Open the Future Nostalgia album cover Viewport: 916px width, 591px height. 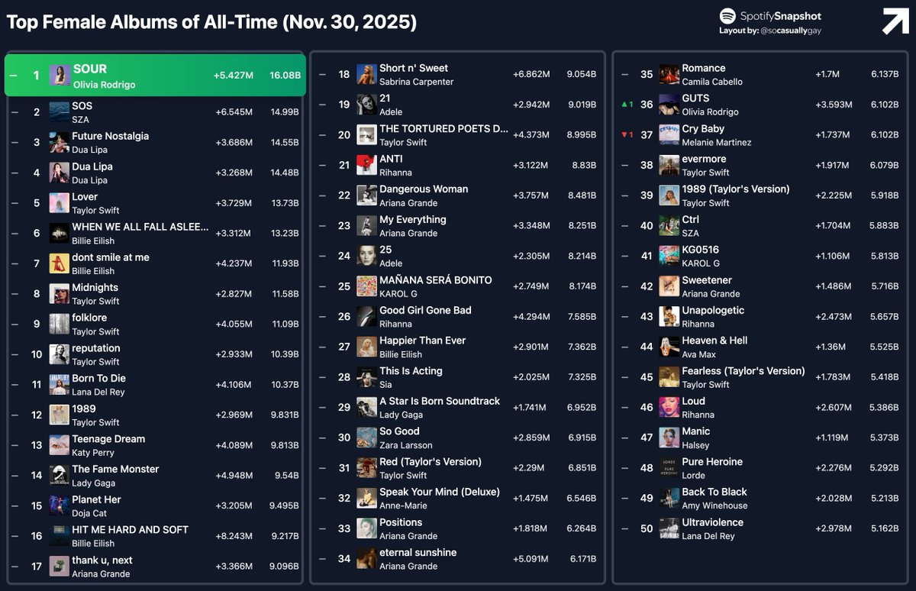[60, 143]
